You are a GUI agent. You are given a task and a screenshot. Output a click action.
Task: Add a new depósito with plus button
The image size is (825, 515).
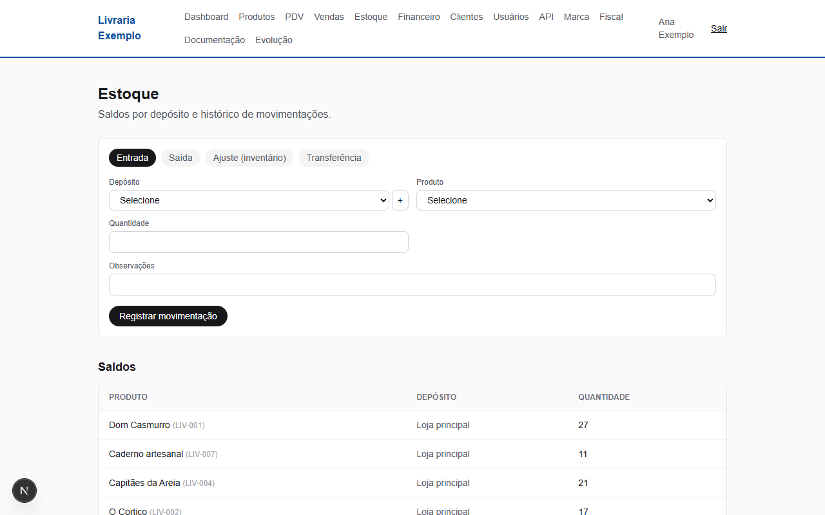point(400,200)
